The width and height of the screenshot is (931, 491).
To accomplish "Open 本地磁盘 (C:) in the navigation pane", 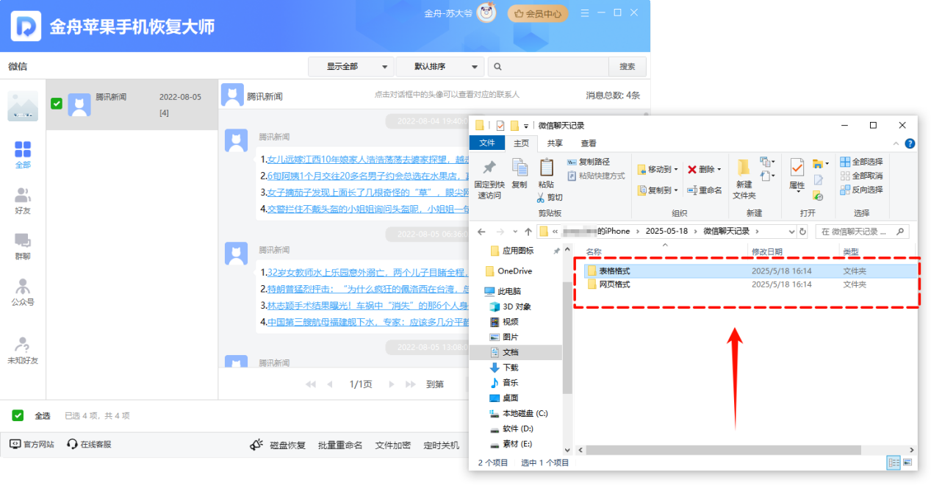I will (519, 413).
